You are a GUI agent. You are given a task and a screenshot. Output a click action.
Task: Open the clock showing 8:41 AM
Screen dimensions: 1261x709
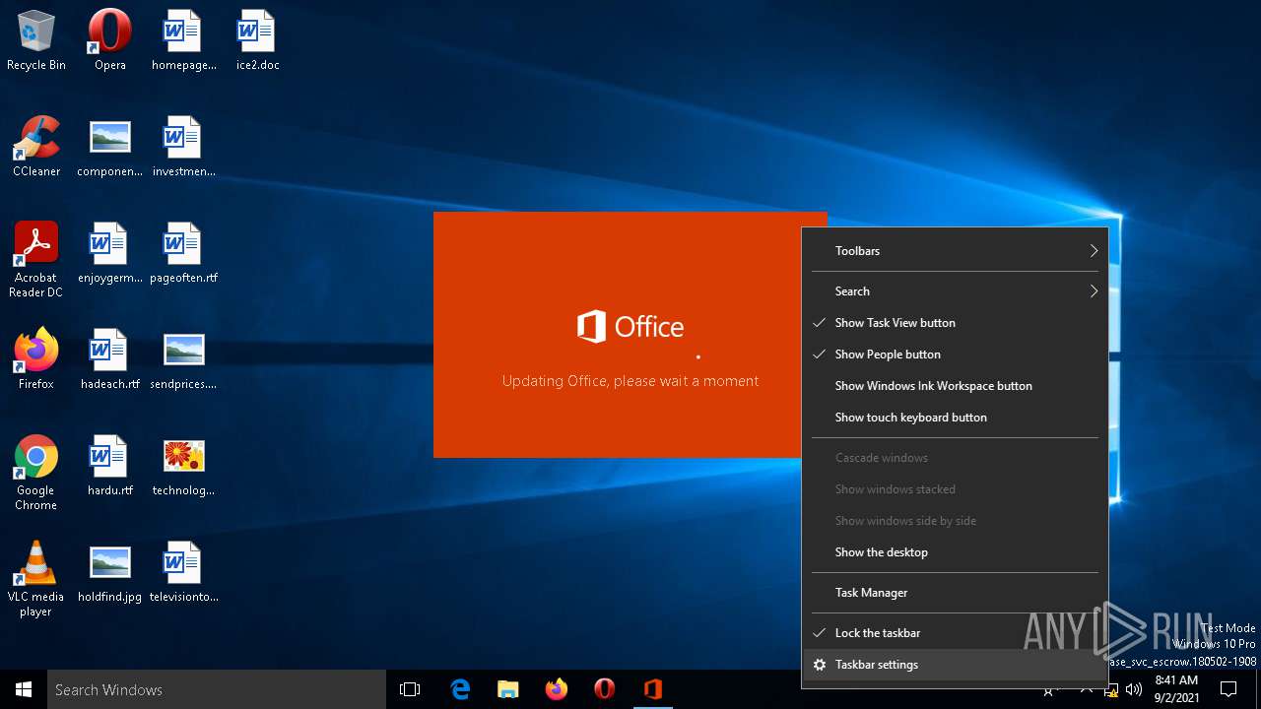pos(1176,689)
